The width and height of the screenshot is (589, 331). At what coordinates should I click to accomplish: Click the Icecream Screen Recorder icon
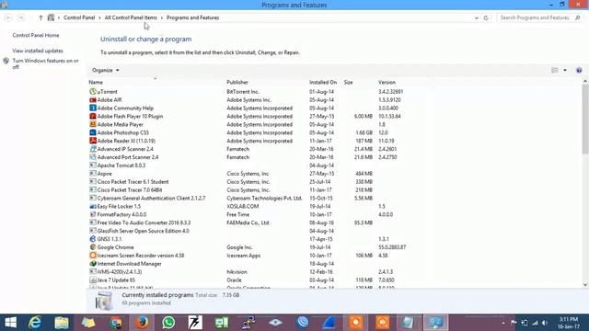(93, 256)
